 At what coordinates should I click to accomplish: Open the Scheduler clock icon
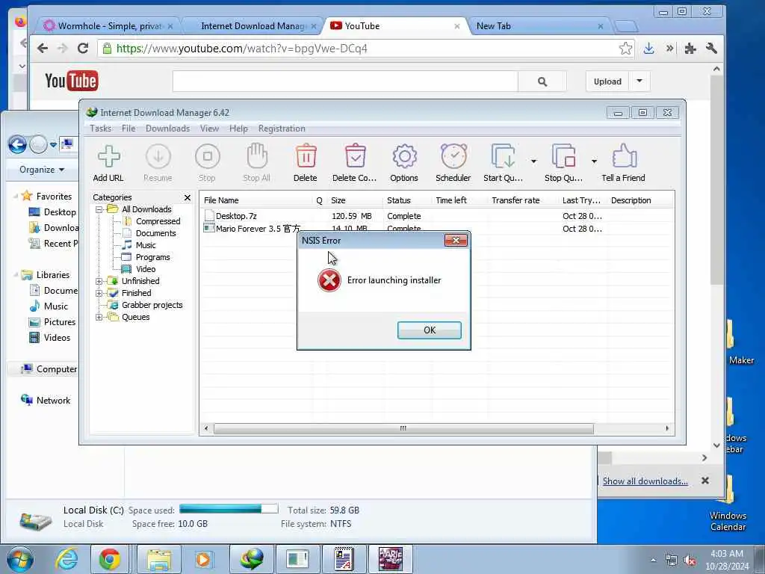pyautogui.click(x=453, y=156)
